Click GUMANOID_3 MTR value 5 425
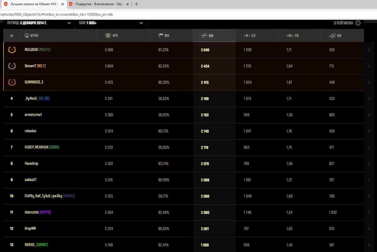377x252 pixels. 109,82
